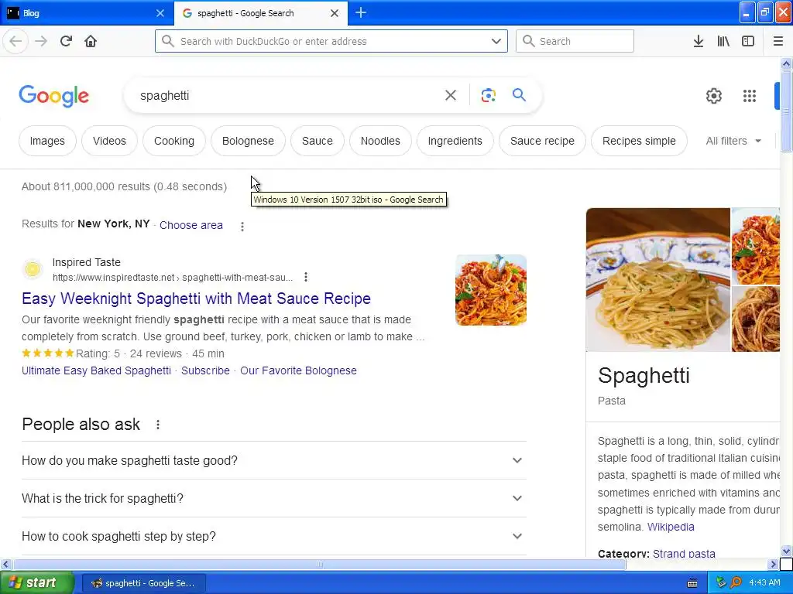This screenshot has width=793, height=594.
Task: Open Easy Weeknight Spaghetti with Meat Sauce Recipe
Action: [x=196, y=299]
